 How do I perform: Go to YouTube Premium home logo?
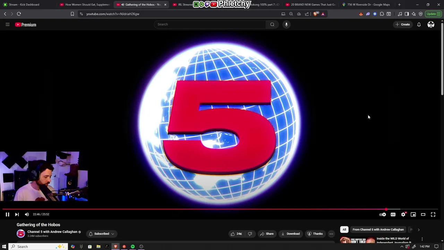[26, 25]
